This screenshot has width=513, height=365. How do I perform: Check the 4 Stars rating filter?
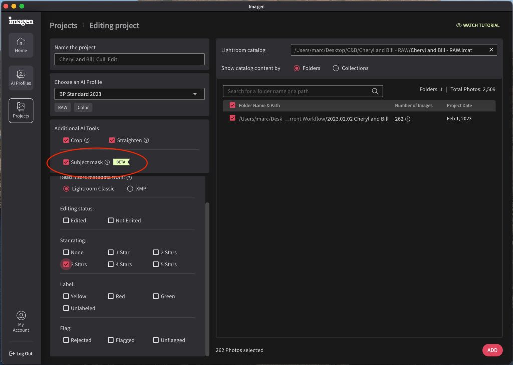pyautogui.click(x=111, y=264)
